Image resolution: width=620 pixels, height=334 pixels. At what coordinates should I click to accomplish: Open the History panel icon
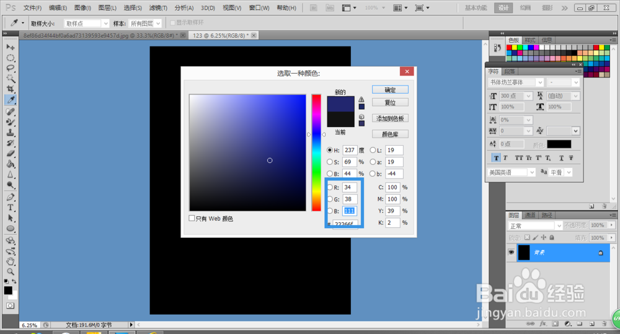click(x=497, y=48)
